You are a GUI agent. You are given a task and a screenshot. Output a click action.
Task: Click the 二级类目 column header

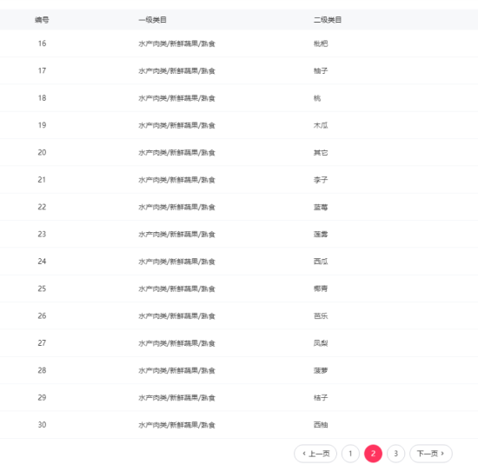tap(328, 20)
